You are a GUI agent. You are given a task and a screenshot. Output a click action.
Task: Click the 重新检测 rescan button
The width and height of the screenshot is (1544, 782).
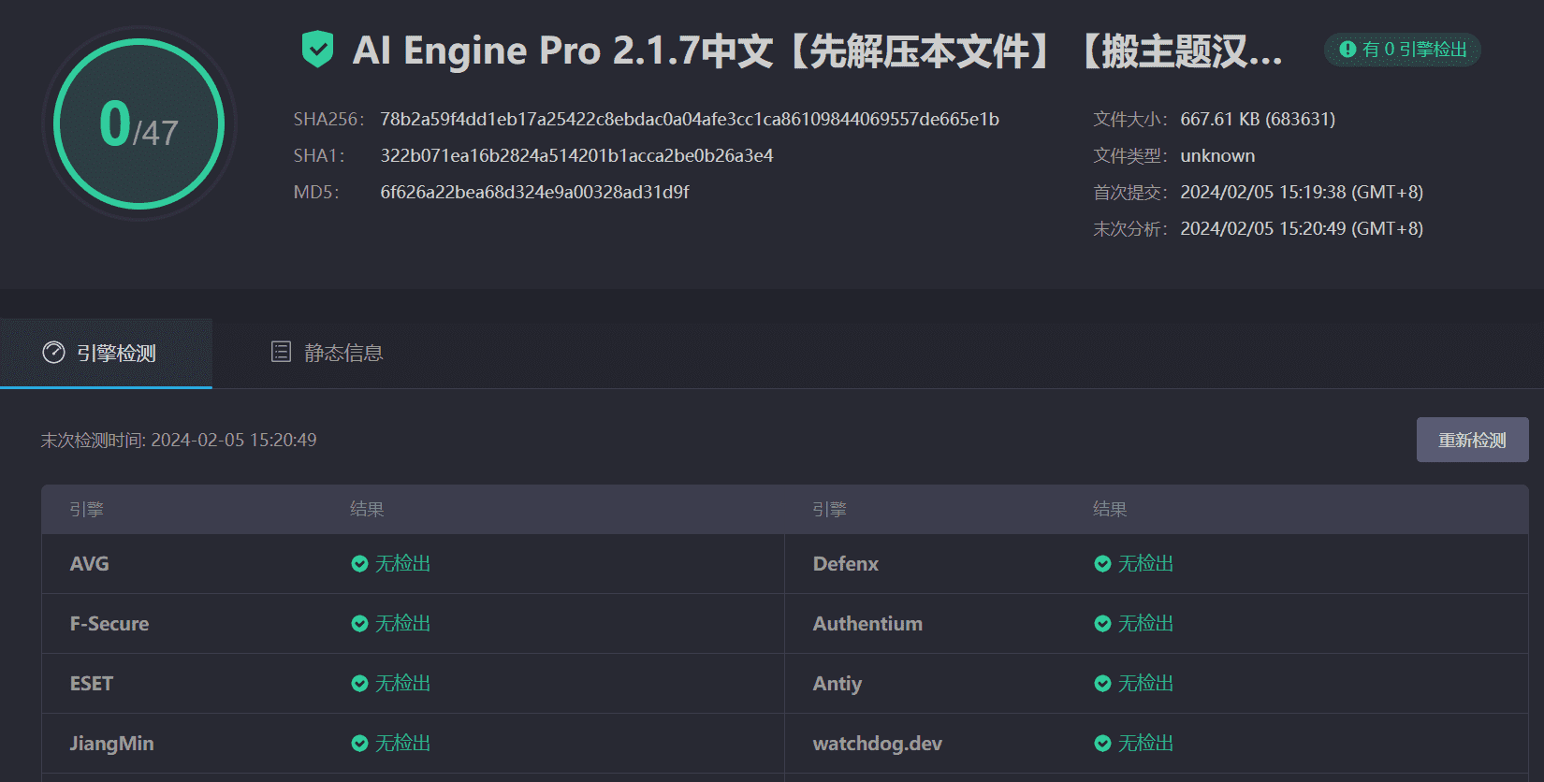coord(1472,440)
